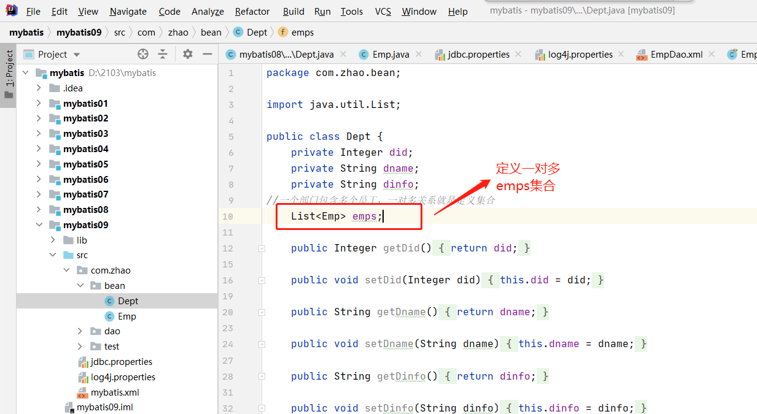Open the Tools menu
757x414 pixels.
tap(352, 11)
